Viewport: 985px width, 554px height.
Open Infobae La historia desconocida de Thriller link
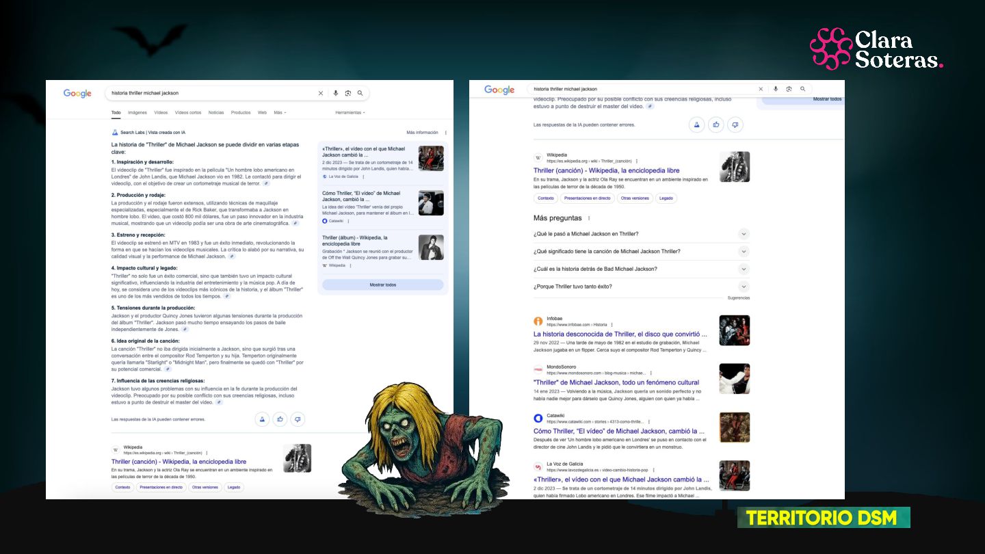click(x=620, y=334)
